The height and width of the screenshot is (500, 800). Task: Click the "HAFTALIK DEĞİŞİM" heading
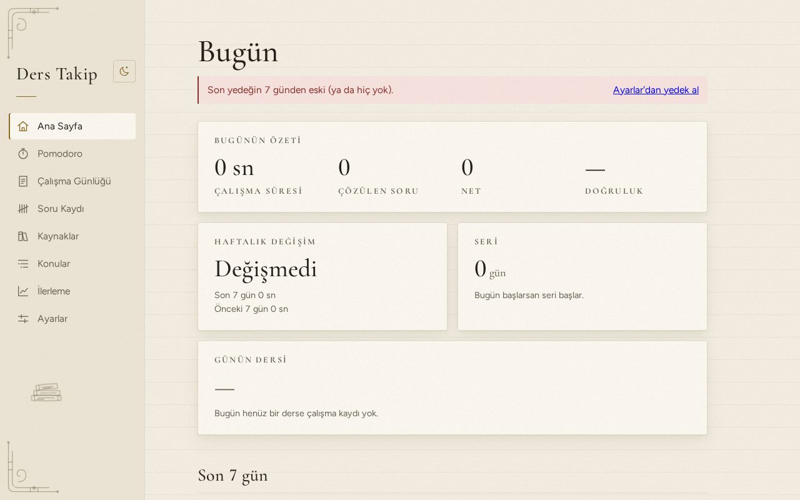[x=266, y=242]
